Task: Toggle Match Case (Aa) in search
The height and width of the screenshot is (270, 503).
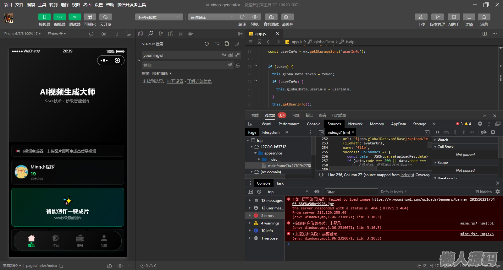Action: [224, 55]
